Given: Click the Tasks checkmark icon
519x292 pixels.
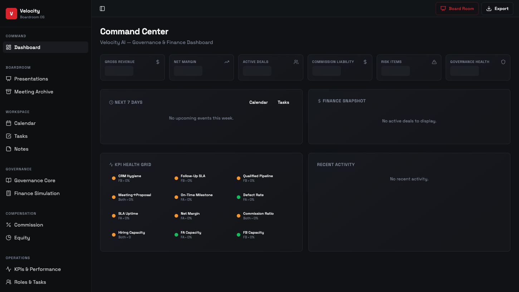Looking at the screenshot, I should tap(9, 136).
